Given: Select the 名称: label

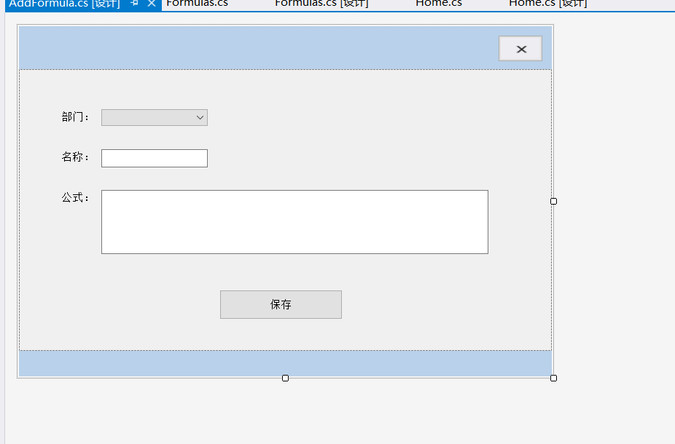Looking at the screenshot, I should (75, 157).
